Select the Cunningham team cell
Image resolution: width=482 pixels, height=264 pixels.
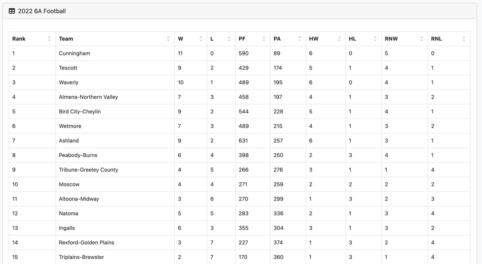[115, 53]
